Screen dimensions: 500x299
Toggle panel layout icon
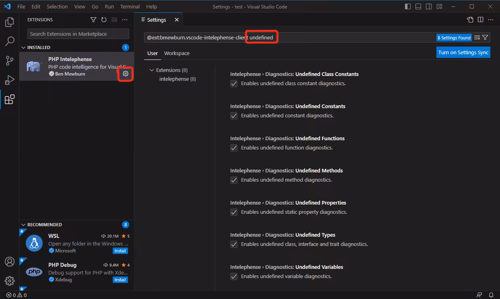click(418, 6)
